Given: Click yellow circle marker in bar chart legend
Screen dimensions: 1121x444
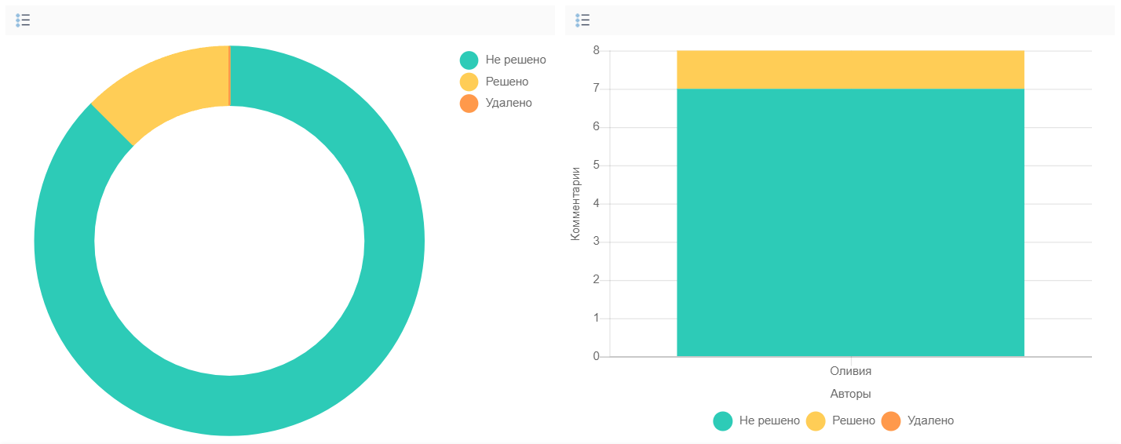Looking at the screenshot, I should [816, 421].
